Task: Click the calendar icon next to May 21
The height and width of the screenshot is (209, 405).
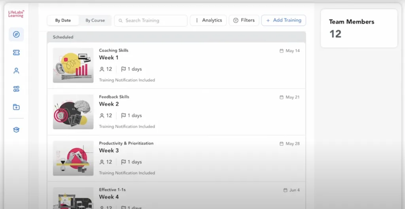Action: pos(282,97)
